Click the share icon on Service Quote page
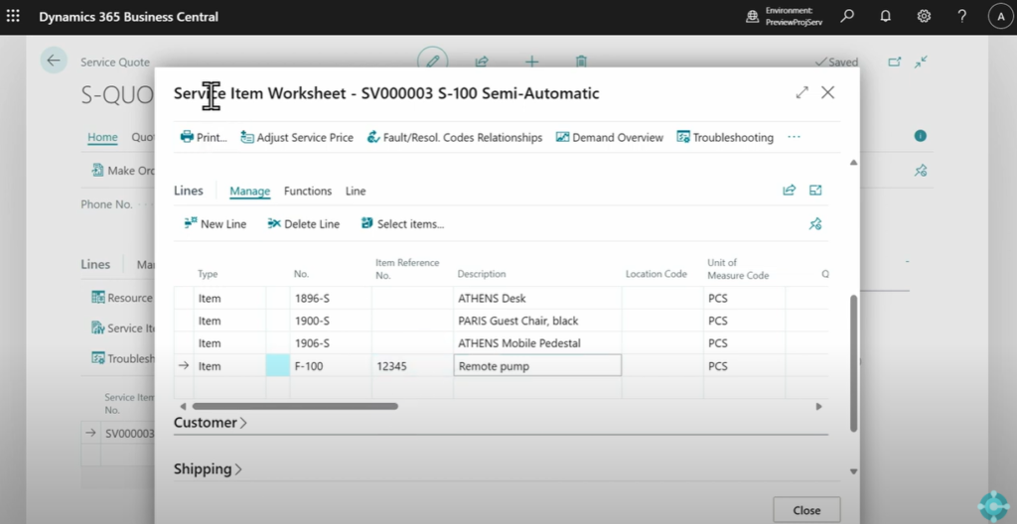Screen dimensions: 1017x524 click(482, 62)
